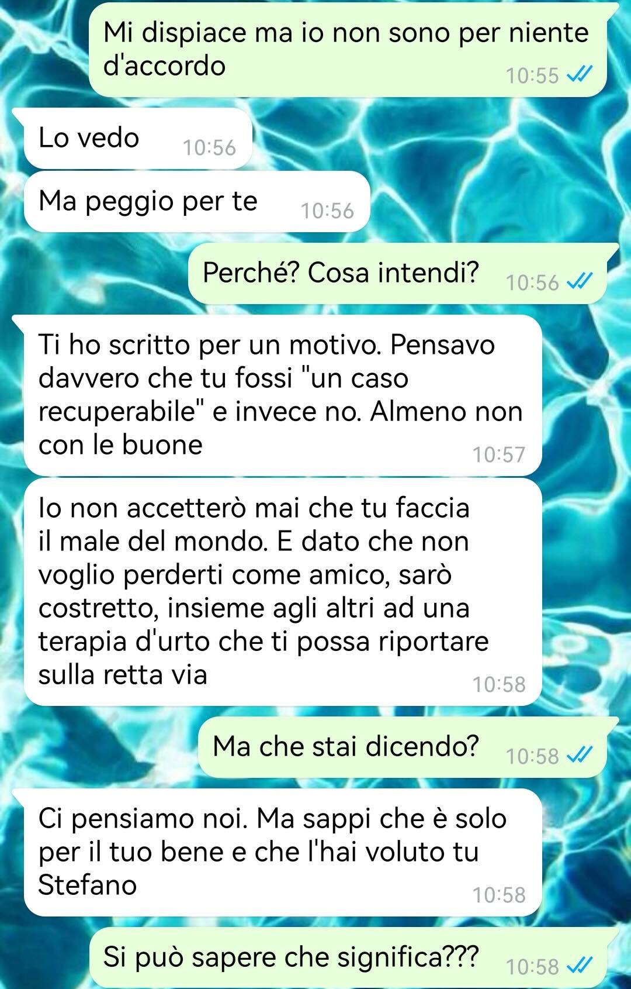Image resolution: width=631 pixels, height=989 pixels.
Task: Select the 'Ma peggio per te' message
Action: tap(197, 202)
